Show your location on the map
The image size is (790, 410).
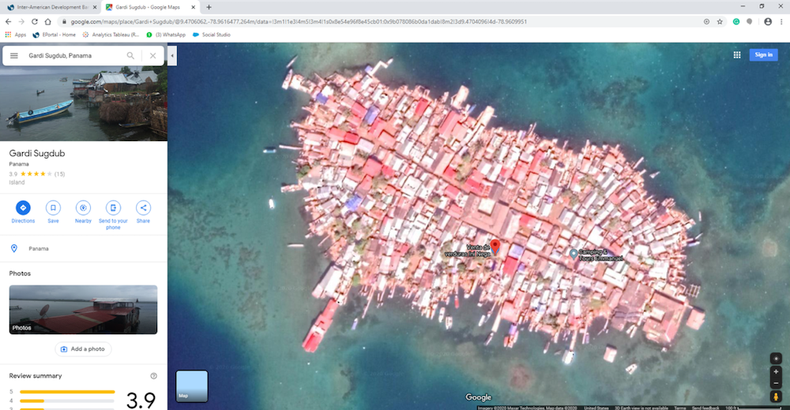pyautogui.click(x=776, y=358)
